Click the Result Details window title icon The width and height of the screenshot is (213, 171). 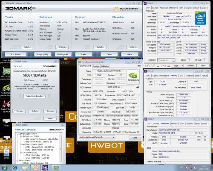(x=14, y=125)
